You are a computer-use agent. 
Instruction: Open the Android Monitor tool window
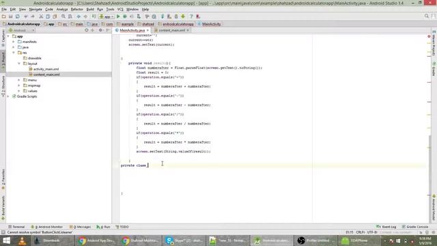pyautogui.click(x=47, y=227)
